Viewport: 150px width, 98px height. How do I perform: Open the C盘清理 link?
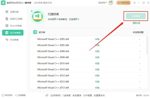66,95
